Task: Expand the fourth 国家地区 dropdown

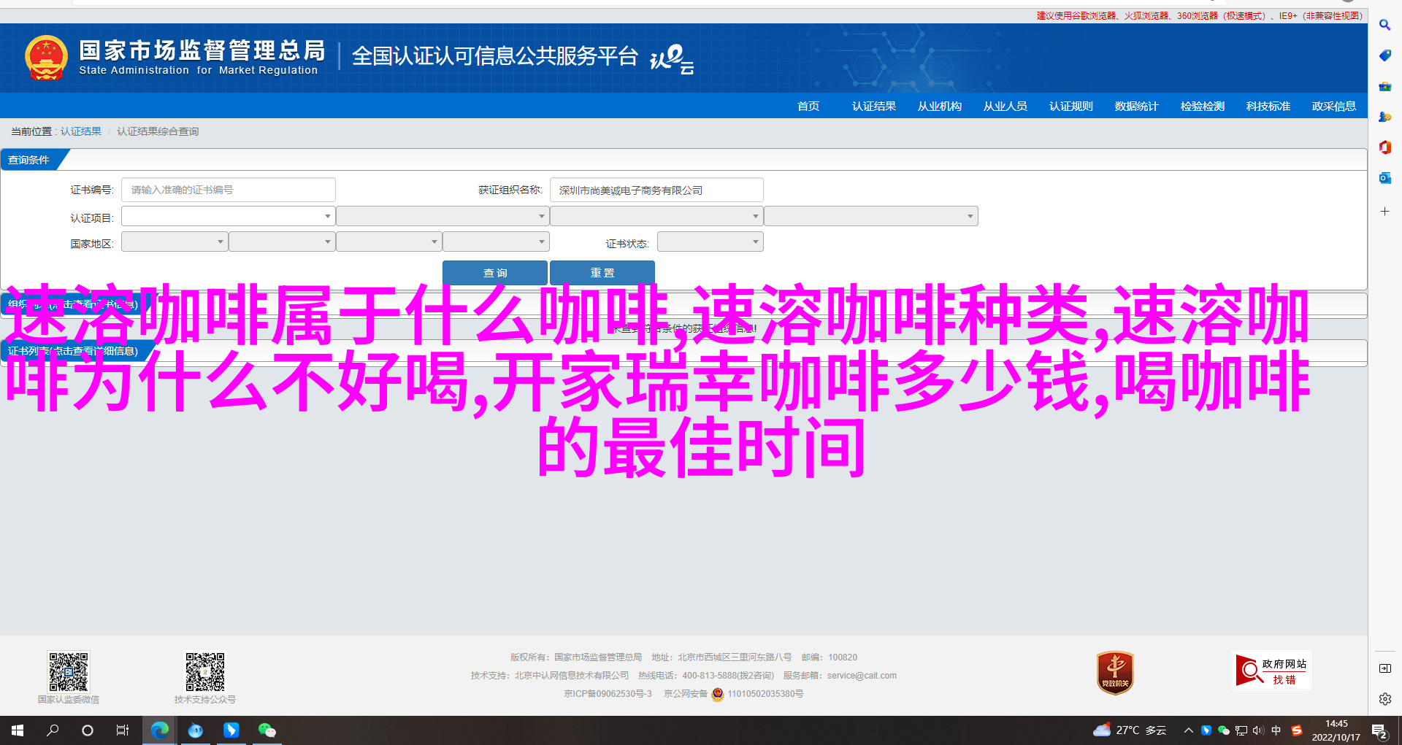Action: click(x=496, y=242)
